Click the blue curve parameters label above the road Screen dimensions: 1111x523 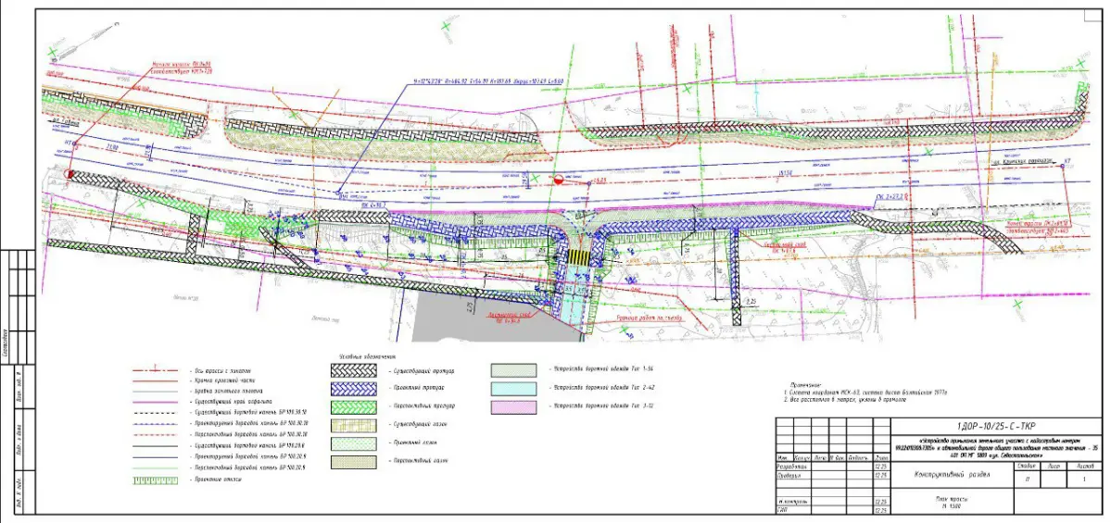tap(488, 82)
